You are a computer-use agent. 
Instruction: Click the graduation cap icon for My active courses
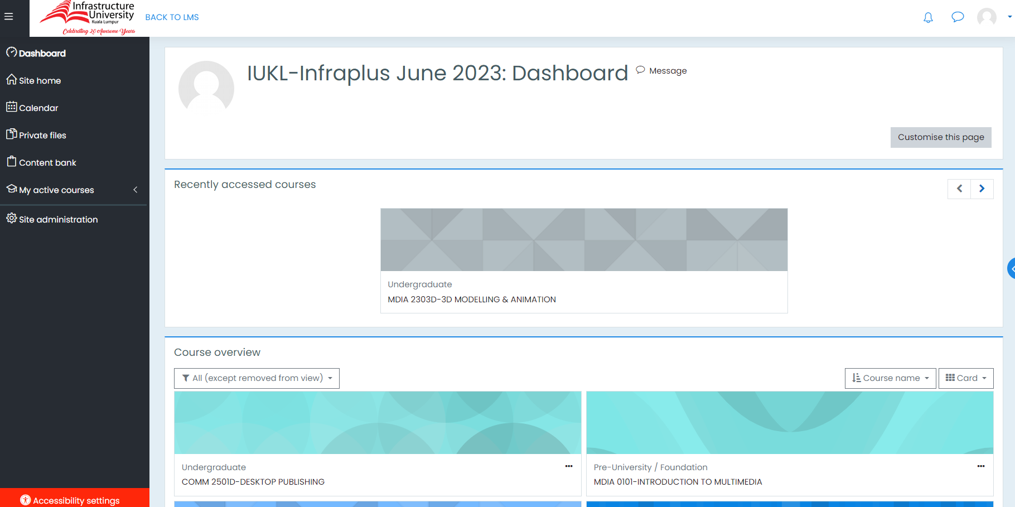(x=11, y=189)
